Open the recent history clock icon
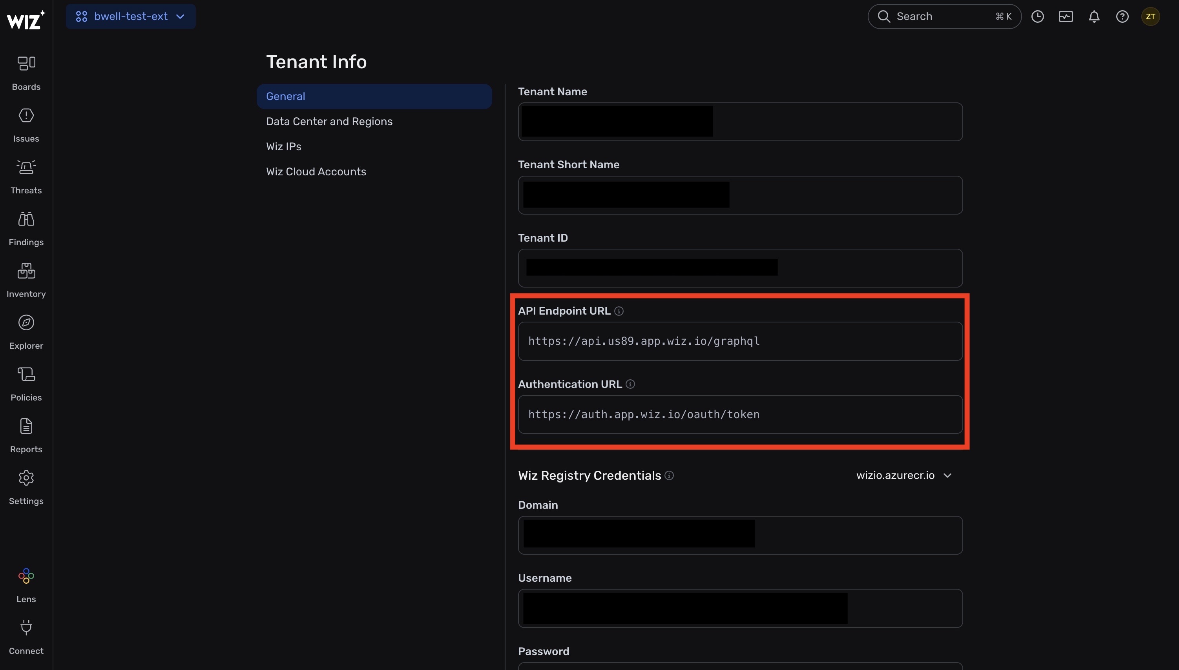Image resolution: width=1179 pixels, height=670 pixels. (x=1037, y=16)
